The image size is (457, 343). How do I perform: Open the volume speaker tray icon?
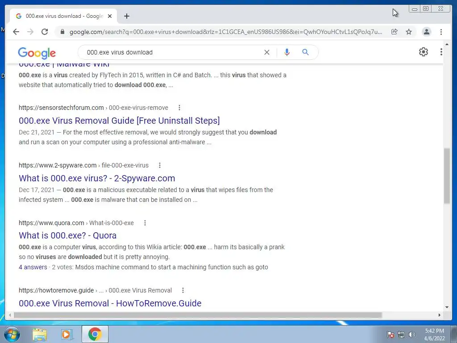point(412,335)
